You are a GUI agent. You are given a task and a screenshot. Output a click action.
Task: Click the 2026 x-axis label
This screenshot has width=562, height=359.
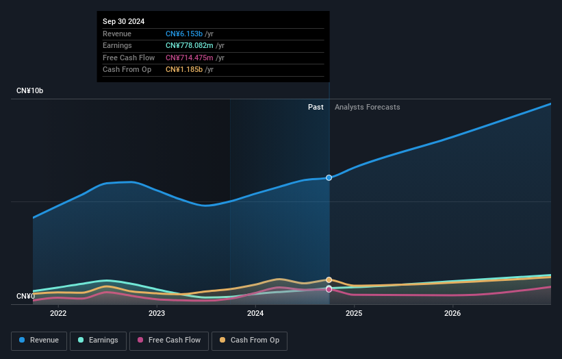452,313
